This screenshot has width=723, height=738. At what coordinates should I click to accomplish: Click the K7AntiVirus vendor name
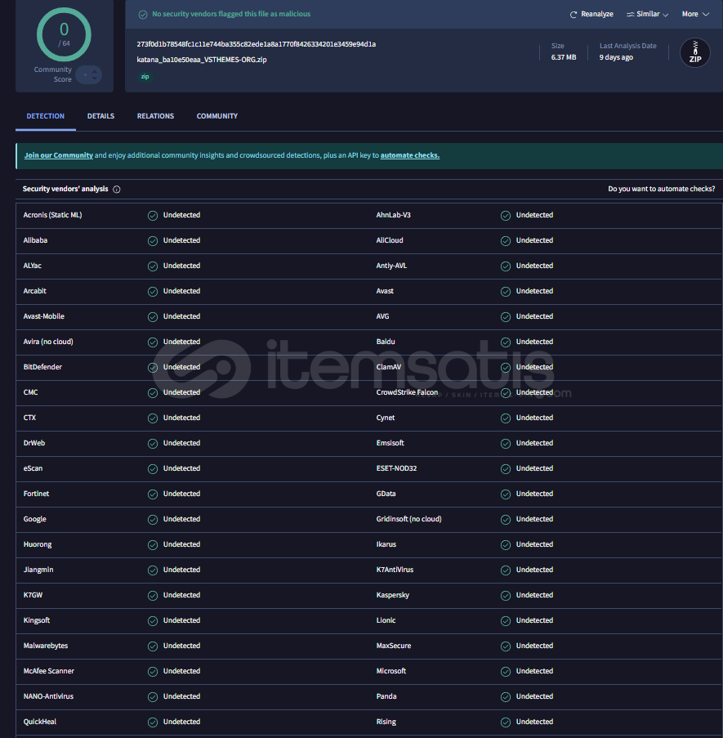pos(395,570)
